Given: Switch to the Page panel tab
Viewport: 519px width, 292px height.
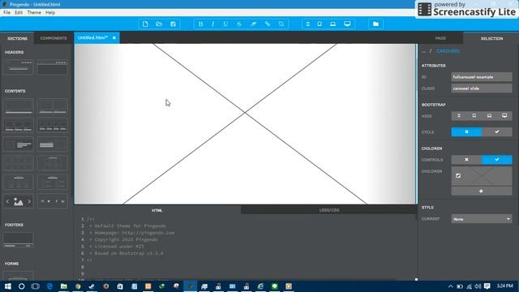Looking at the screenshot, I should pyautogui.click(x=440, y=38).
